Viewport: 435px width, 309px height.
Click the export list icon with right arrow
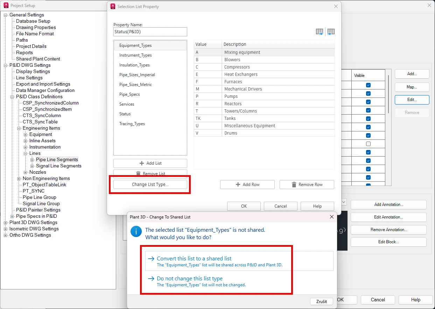pyautogui.click(x=319, y=32)
